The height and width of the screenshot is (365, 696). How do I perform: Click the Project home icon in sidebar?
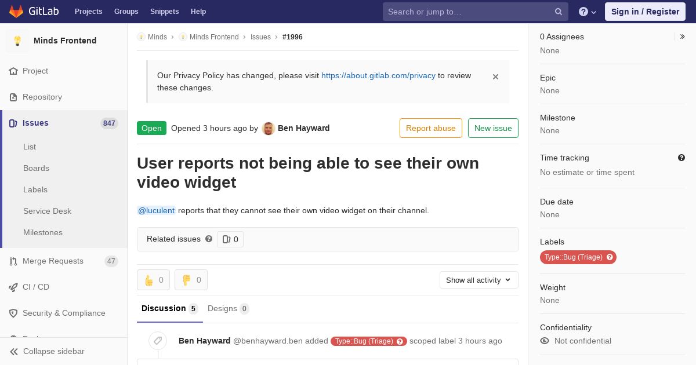tap(13, 71)
